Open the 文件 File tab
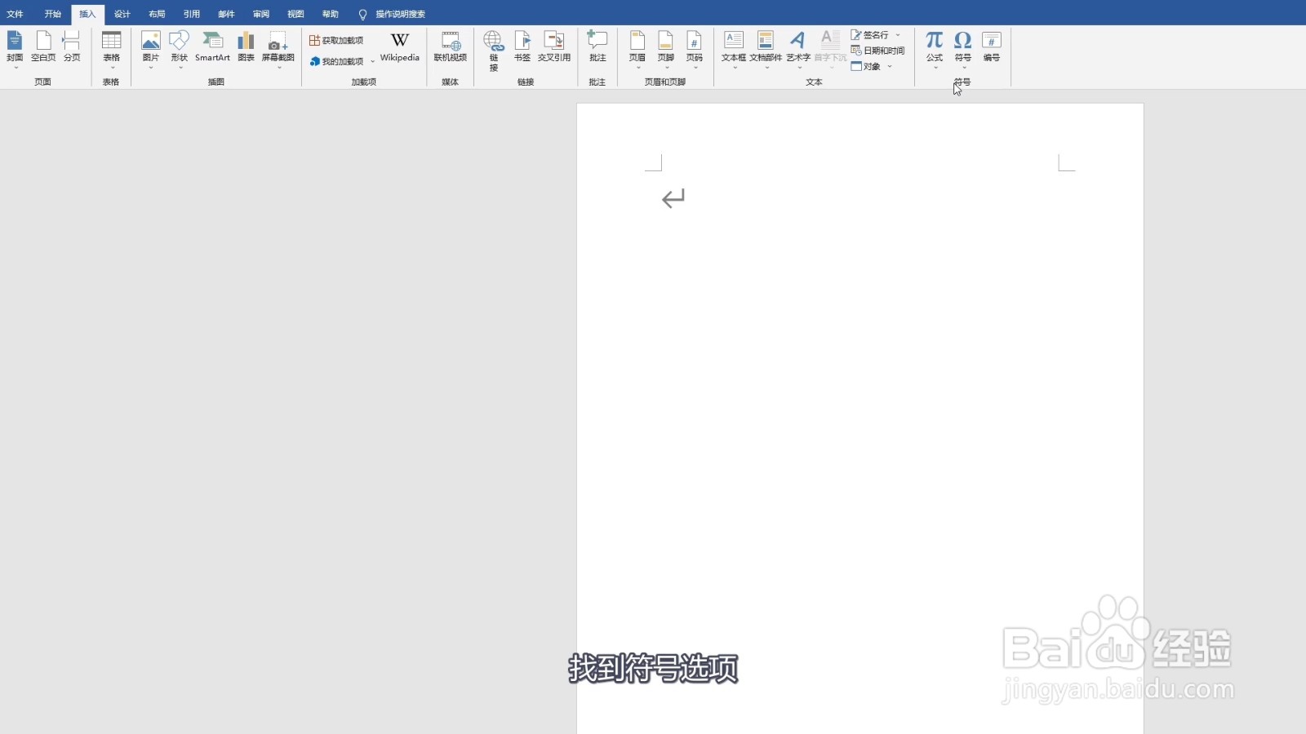 [15, 14]
